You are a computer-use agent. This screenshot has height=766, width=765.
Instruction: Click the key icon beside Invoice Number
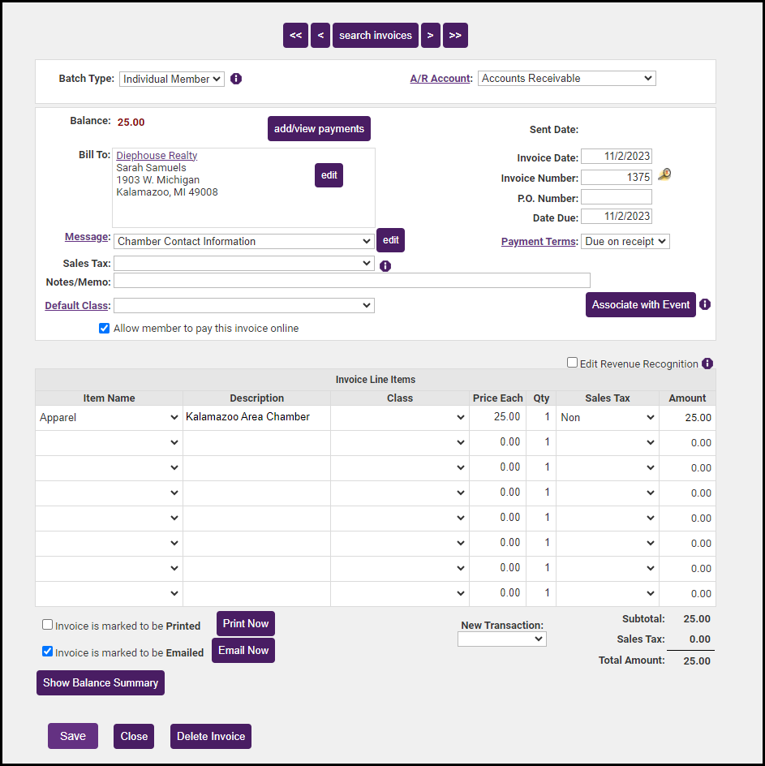[x=664, y=174]
